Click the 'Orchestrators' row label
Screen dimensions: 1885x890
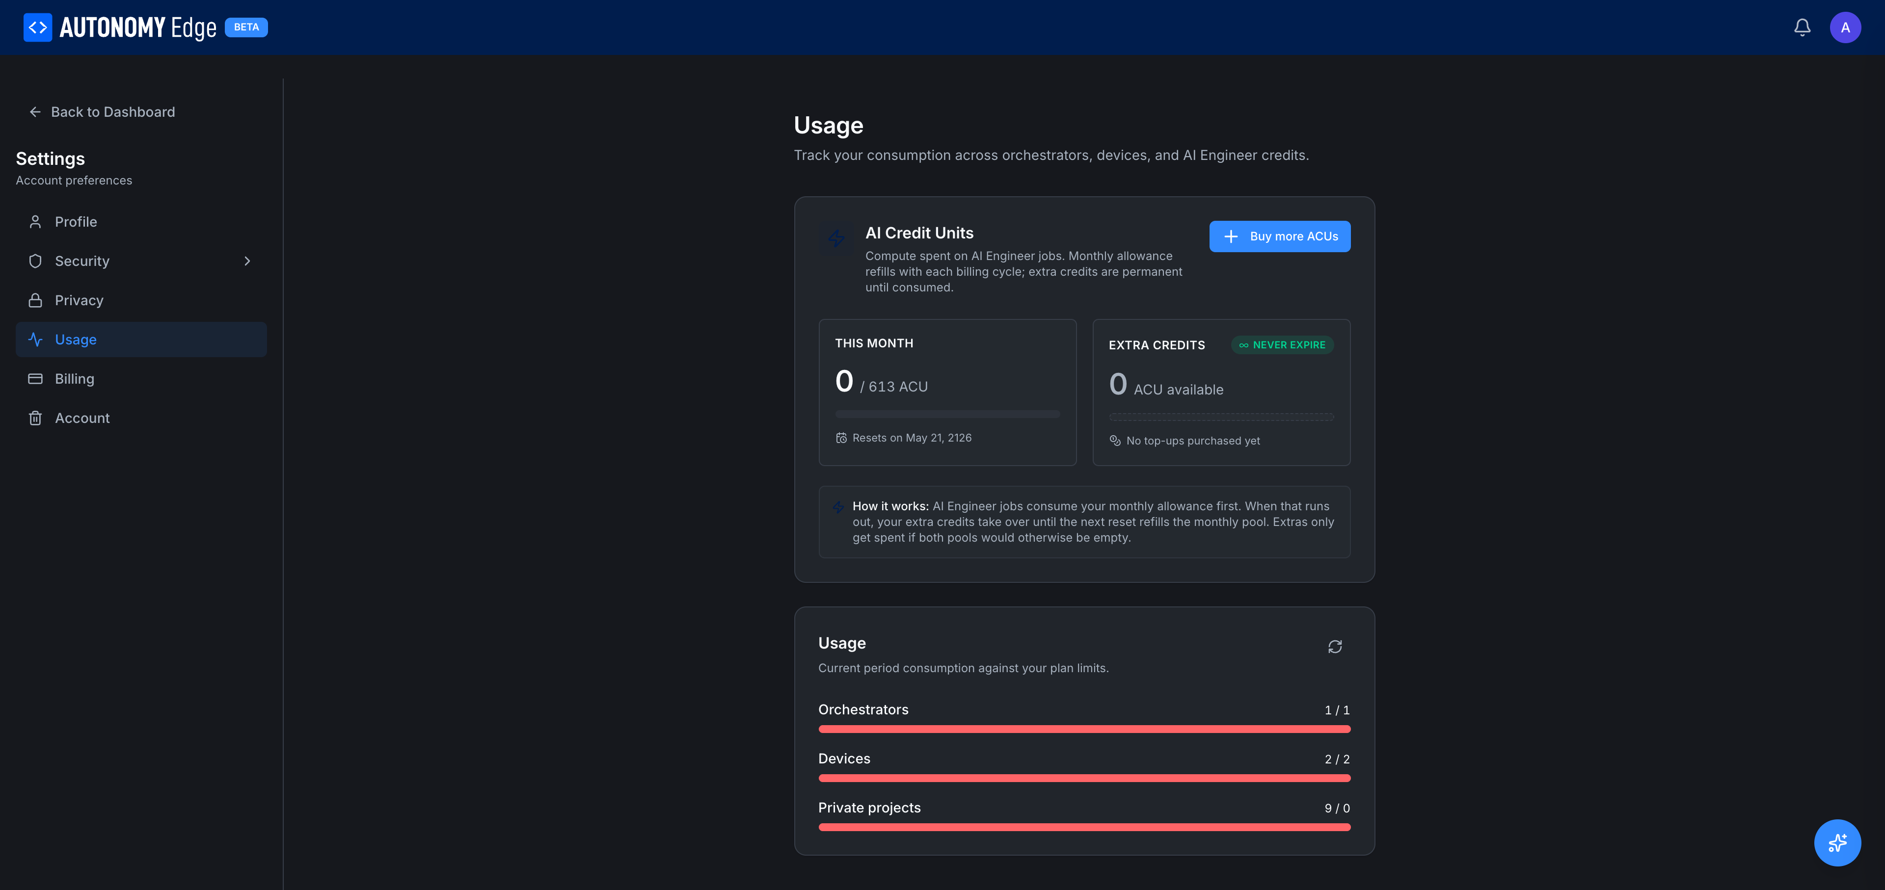pyautogui.click(x=863, y=709)
